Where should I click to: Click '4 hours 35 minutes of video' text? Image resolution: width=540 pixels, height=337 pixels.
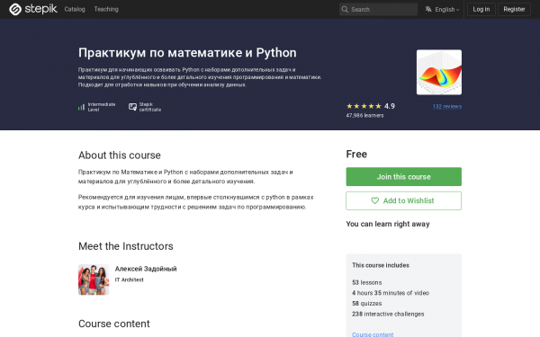coord(391,293)
